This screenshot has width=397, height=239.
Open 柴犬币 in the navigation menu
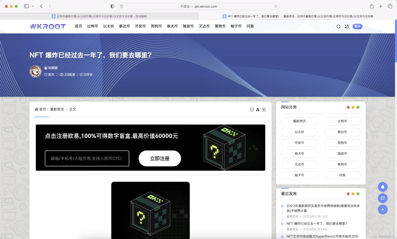(172, 26)
